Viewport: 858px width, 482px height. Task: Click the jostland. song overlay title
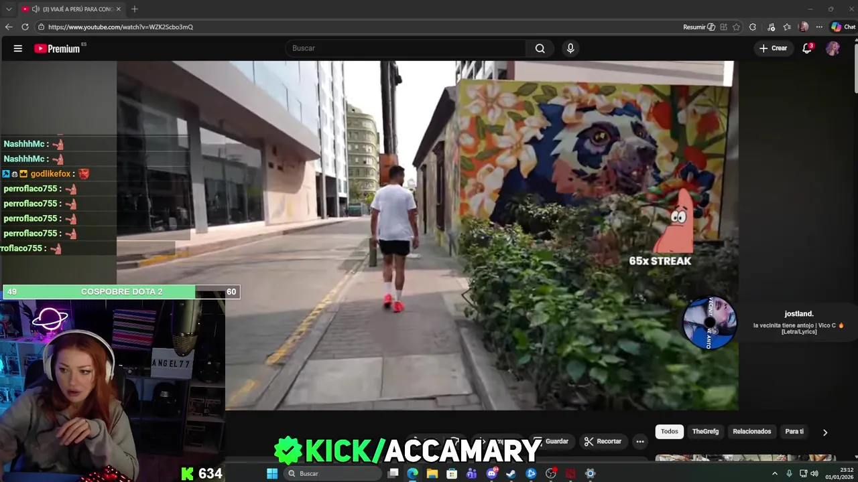tap(799, 313)
